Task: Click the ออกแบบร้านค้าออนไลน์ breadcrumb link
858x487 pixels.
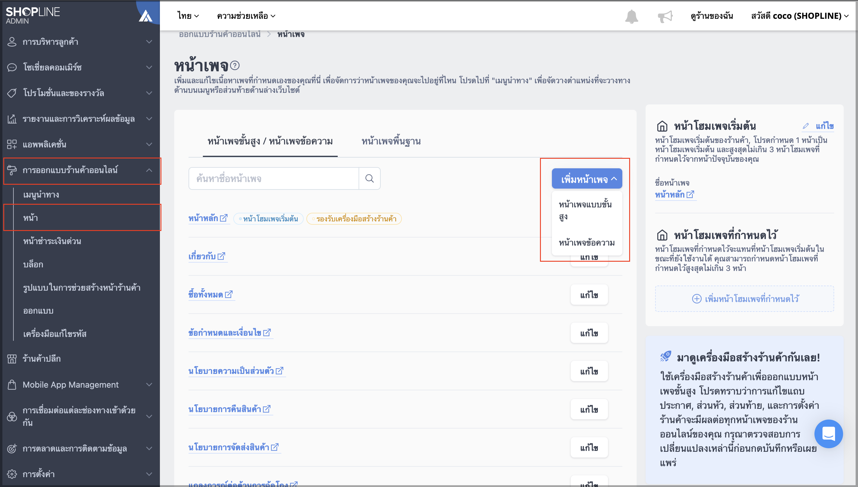Action: pyautogui.click(x=220, y=34)
